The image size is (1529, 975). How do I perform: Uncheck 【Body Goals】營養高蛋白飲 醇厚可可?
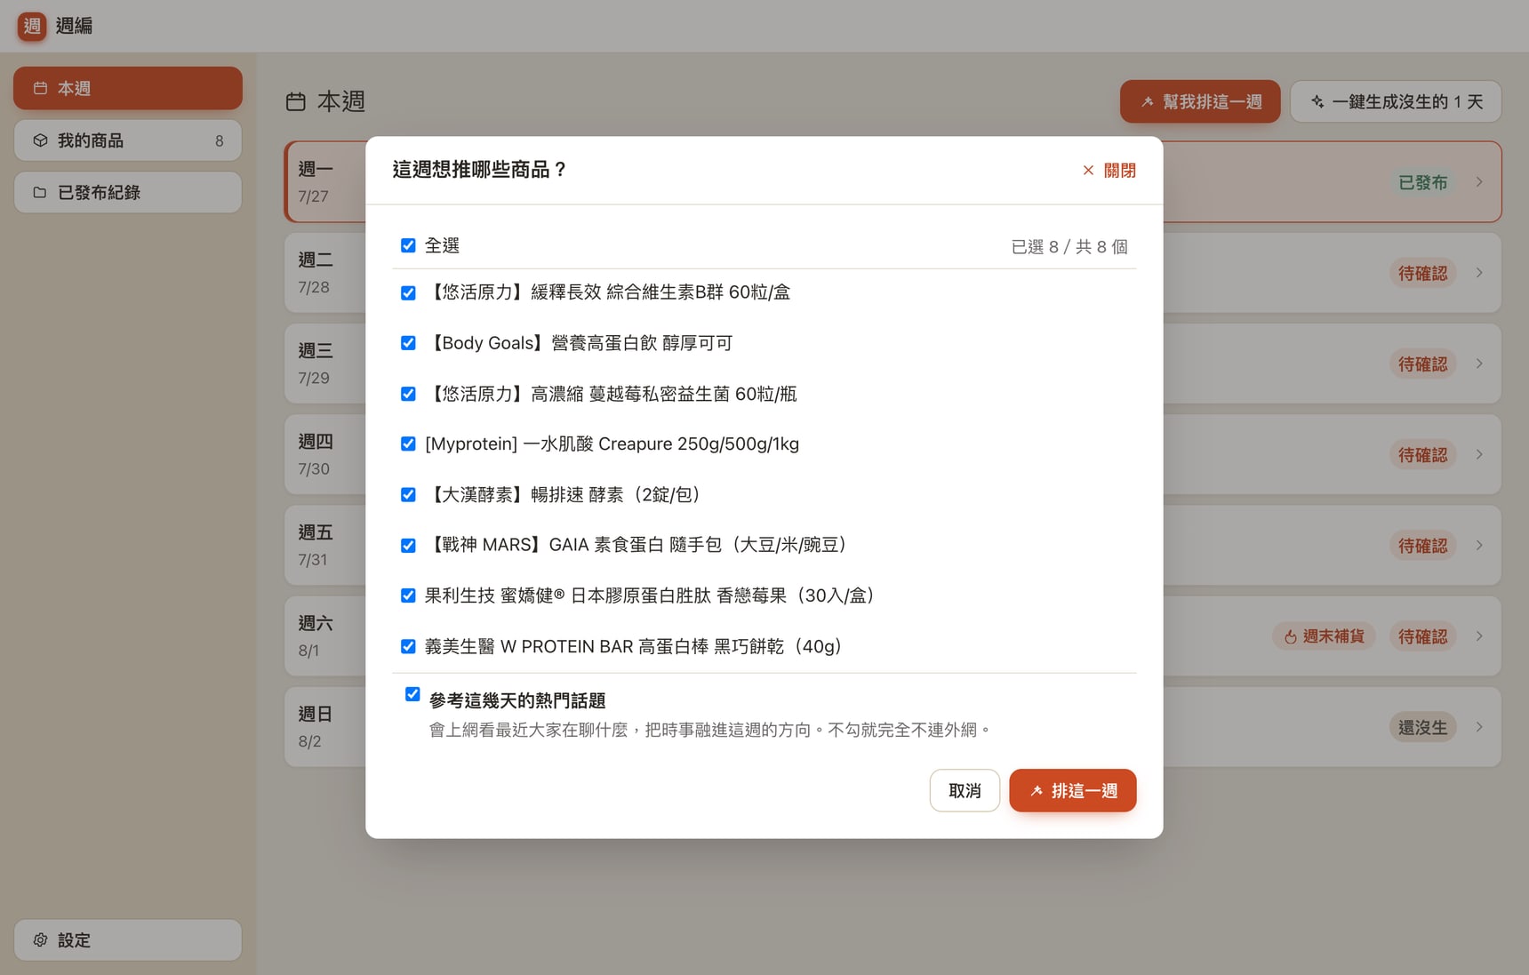(408, 343)
